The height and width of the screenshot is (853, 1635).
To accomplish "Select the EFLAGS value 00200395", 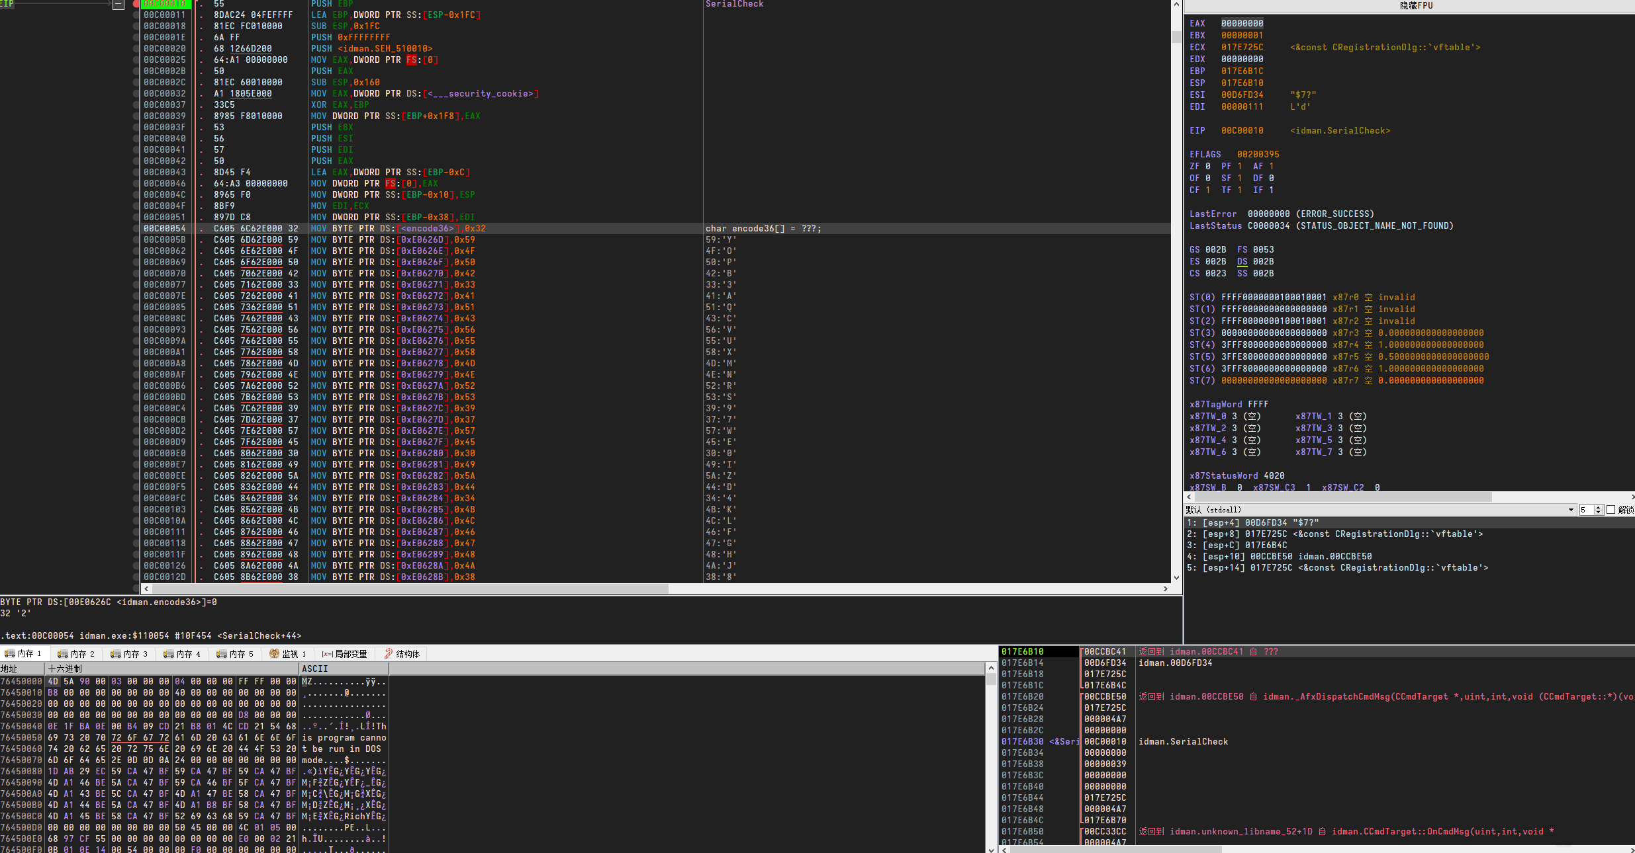I will click(x=1258, y=154).
